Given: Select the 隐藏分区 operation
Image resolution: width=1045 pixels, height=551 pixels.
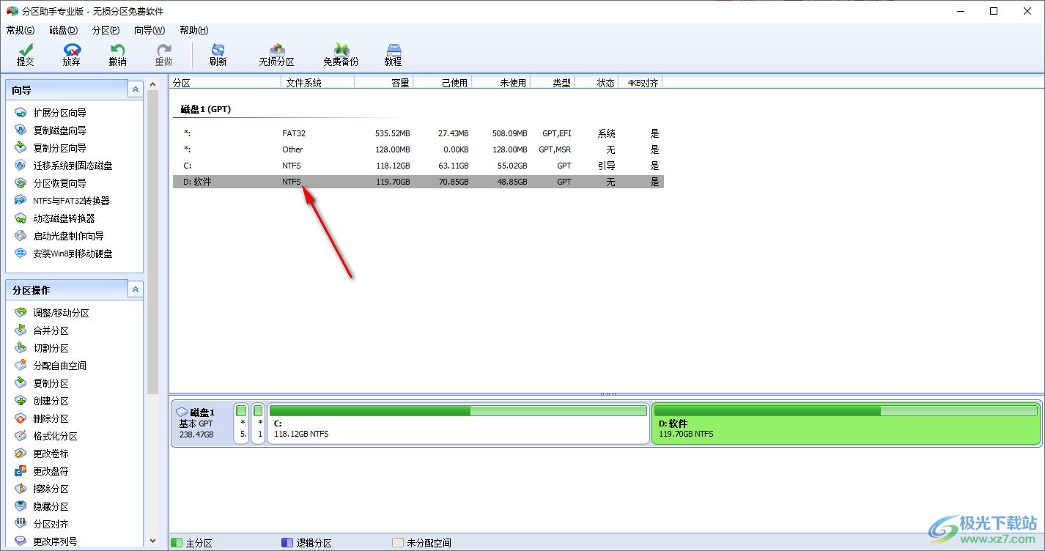Looking at the screenshot, I should click(42, 506).
